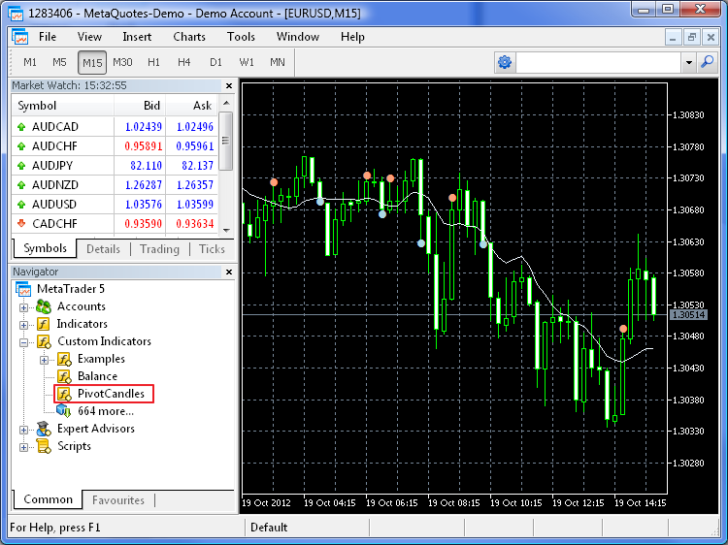728x545 pixels.
Task: Open the File menu
Action: 48,37
